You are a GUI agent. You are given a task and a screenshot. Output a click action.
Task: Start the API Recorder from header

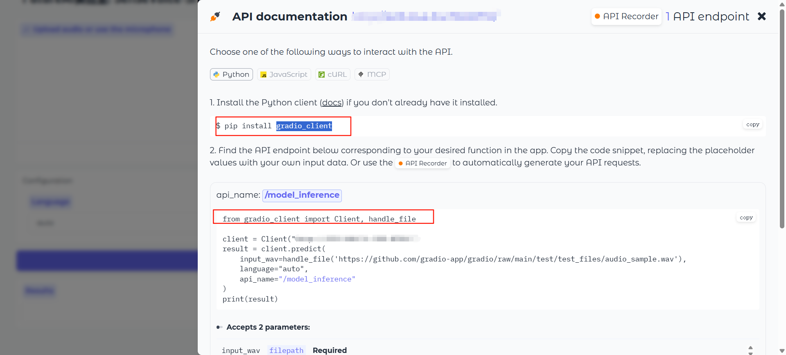tap(626, 16)
